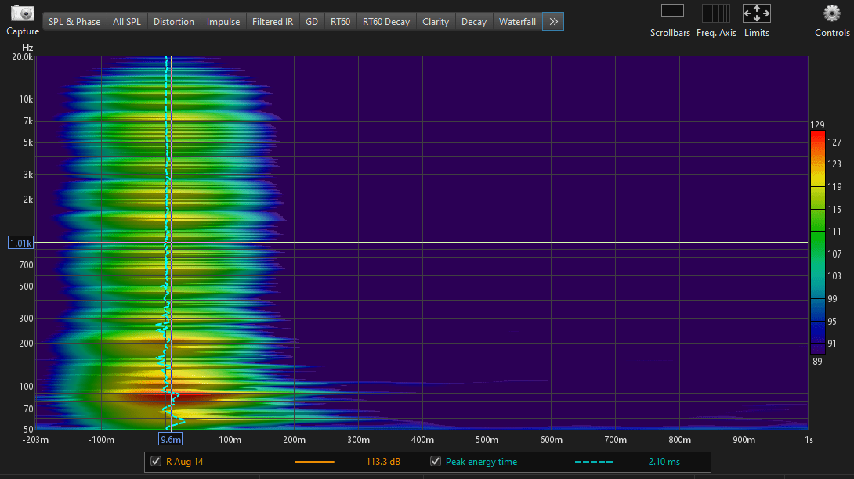Click the orange R Aug 14 line sample
This screenshot has width=854, height=479.
314,462
